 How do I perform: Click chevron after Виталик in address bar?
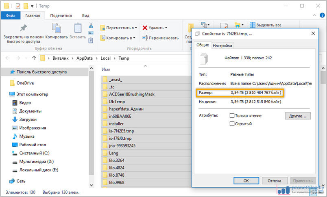72,58
